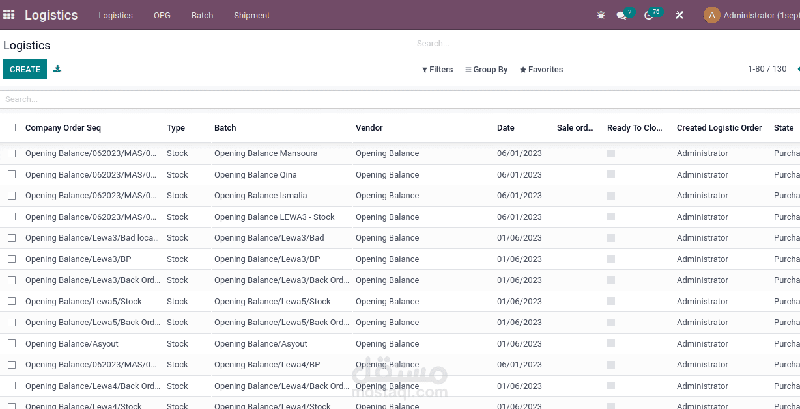Sort by Vendor column header
Viewport: 800px width, 409px height.
(369, 128)
